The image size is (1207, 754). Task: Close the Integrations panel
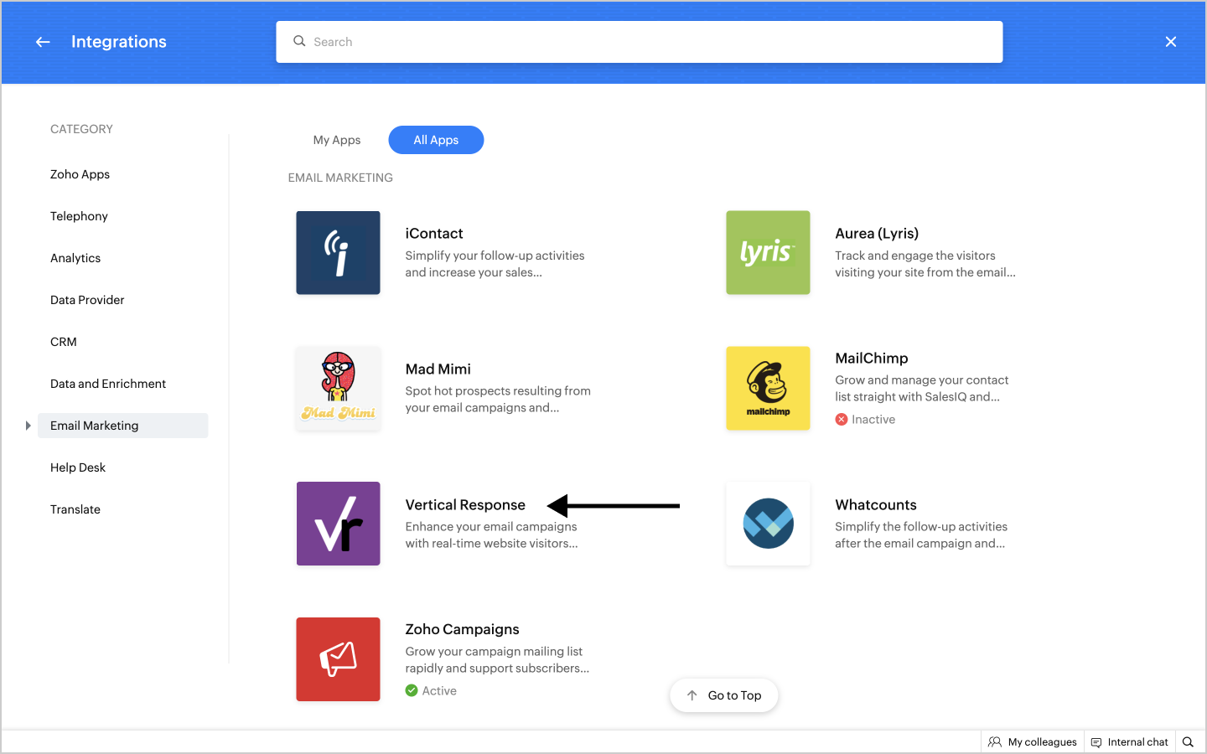point(1171,42)
